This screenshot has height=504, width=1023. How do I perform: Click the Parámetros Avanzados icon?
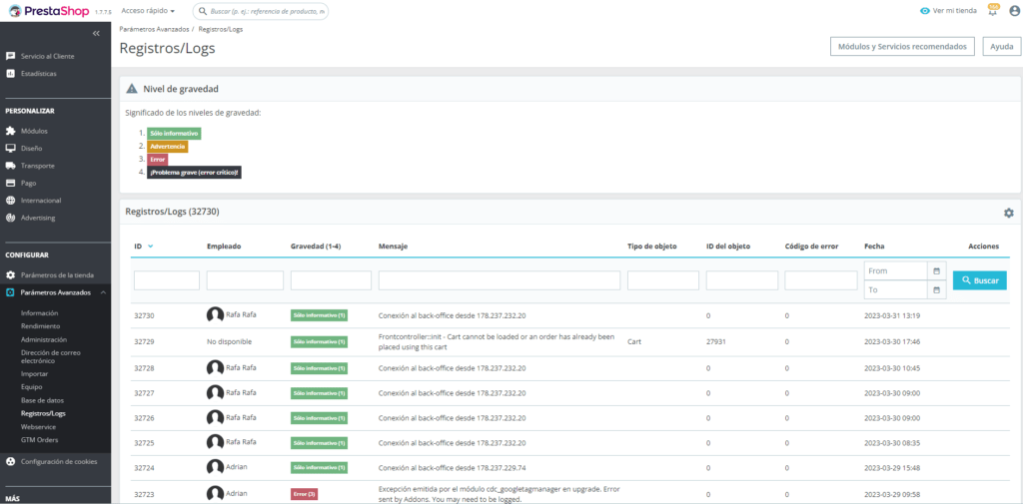pyautogui.click(x=10, y=292)
